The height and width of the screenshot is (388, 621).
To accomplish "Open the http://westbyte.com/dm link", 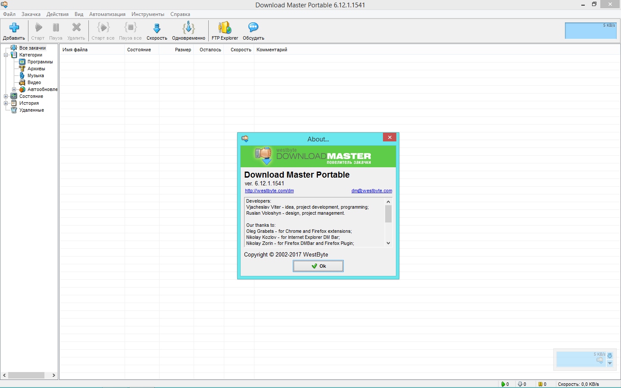I will tap(270, 191).
